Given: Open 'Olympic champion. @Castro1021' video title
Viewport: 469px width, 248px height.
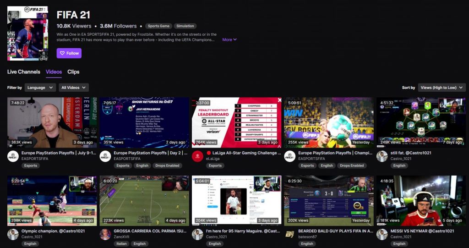Looking at the screenshot, I should coord(53,231).
